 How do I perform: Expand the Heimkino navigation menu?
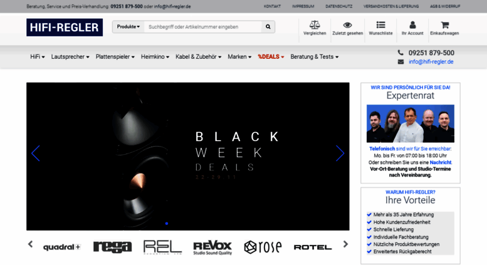coord(155,57)
